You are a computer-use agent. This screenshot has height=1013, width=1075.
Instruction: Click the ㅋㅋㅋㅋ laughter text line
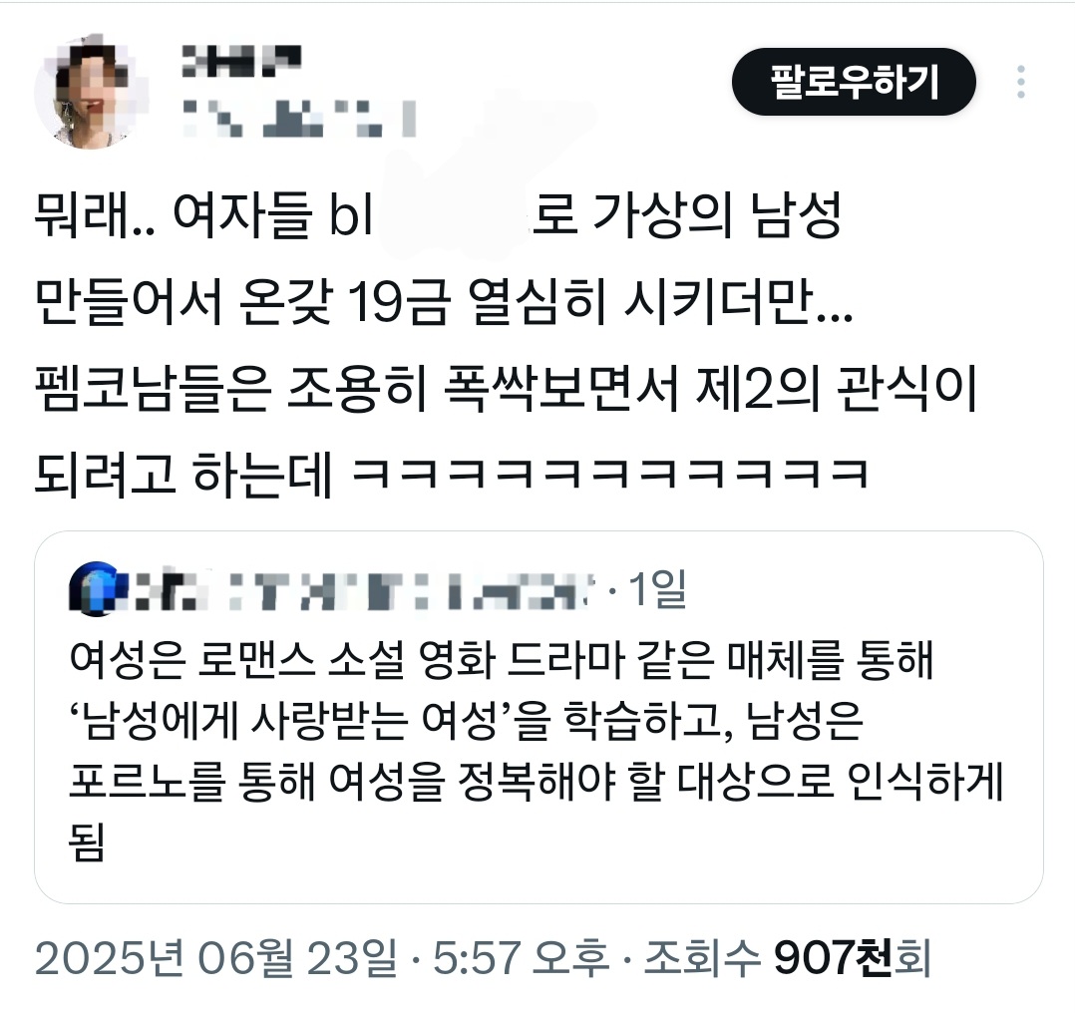(610, 474)
